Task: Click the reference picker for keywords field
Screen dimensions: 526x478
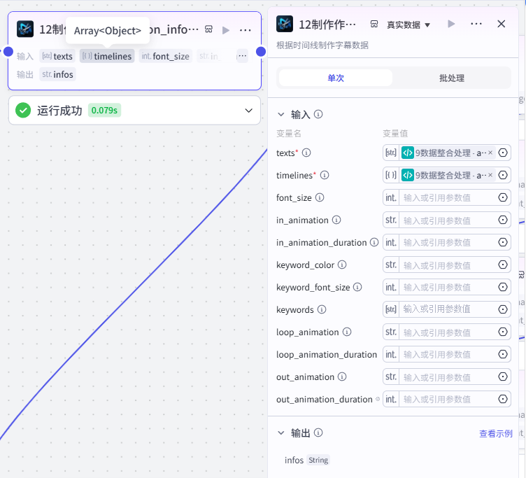Action: click(x=502, y=309)
